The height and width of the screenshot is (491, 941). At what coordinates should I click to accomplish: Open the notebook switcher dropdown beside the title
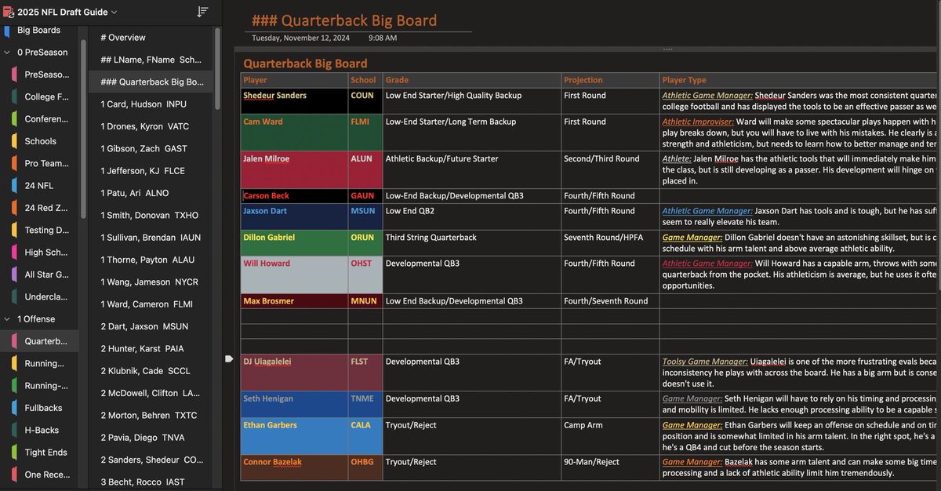pyautogui.click(x=114, y=12)
